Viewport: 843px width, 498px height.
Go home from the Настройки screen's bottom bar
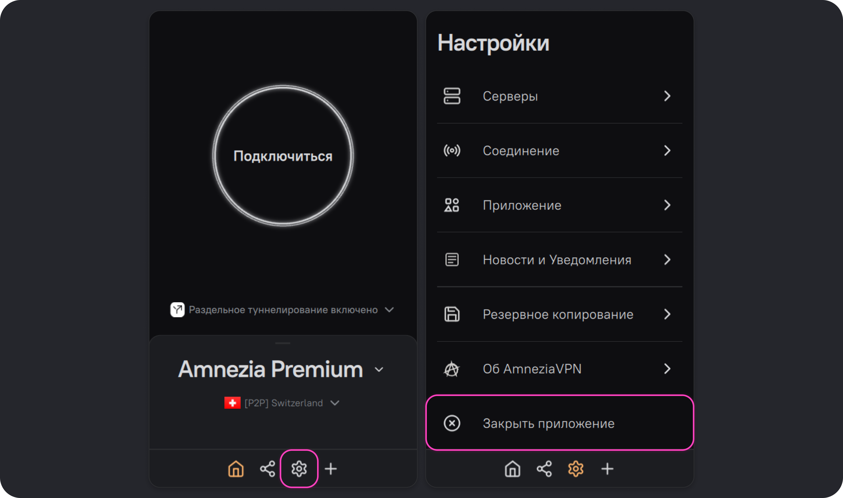coord(512,469)
